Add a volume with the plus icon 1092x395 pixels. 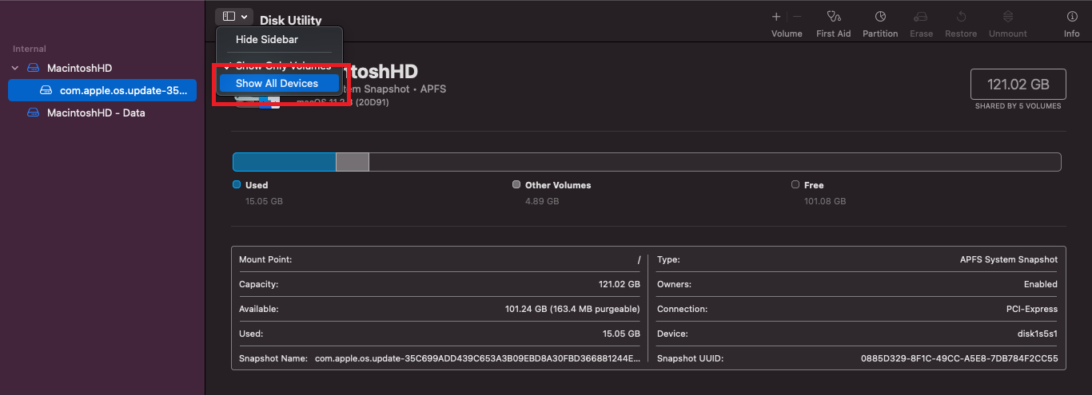(775, 17)
